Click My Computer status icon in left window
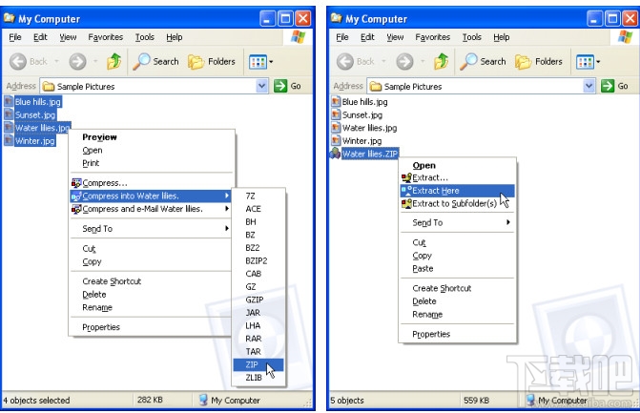Image resolution: width=640 pixels, height=413 pixels. click(203, 400)
